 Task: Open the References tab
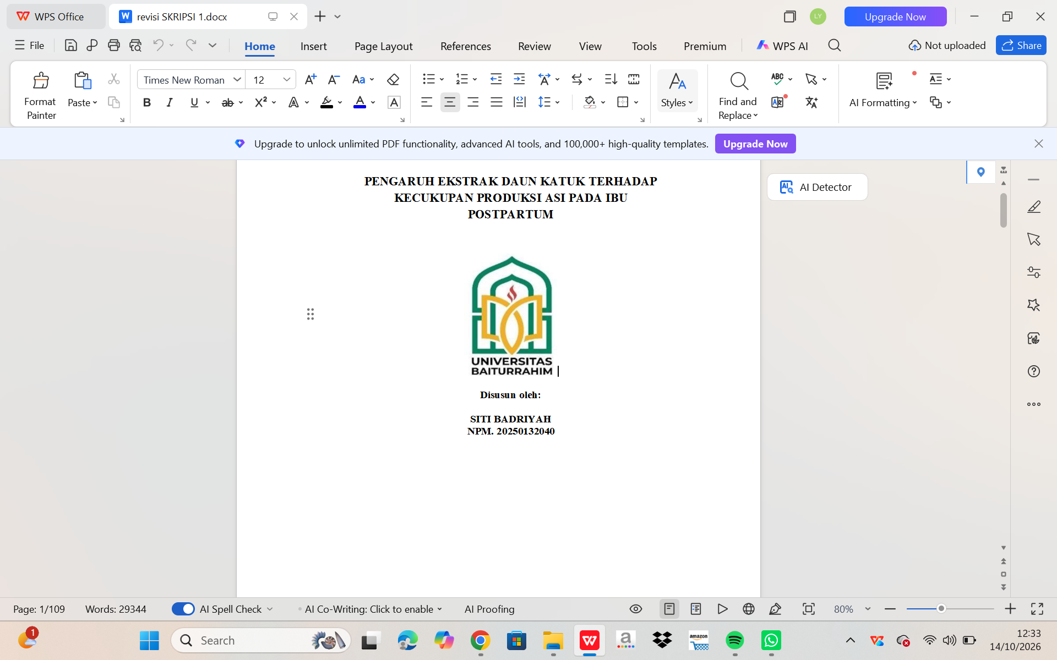(x=465, y=46)
